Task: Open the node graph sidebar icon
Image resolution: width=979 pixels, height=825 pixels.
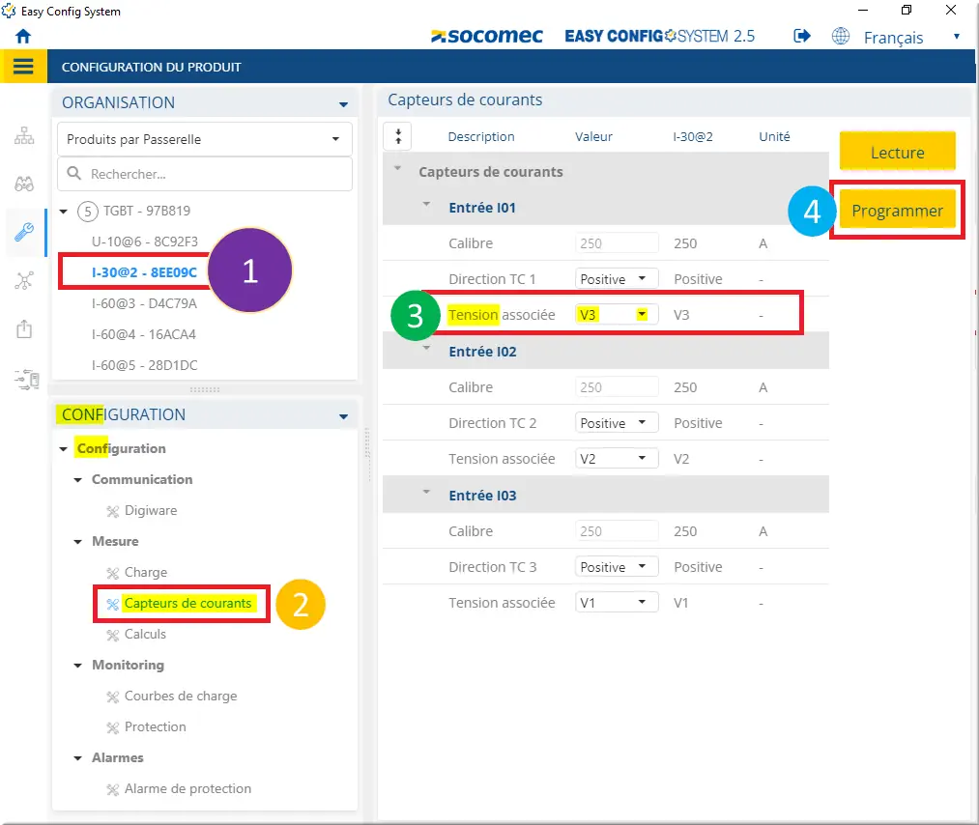Action: point(24,281)
